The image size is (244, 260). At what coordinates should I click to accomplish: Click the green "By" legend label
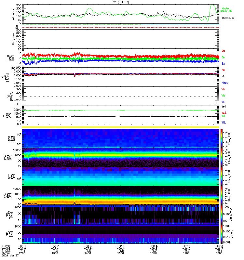[x=223, y=57]
